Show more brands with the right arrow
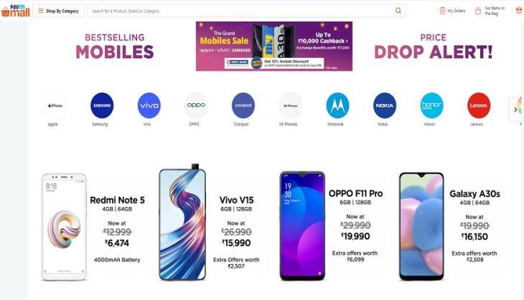 point(515,110)
